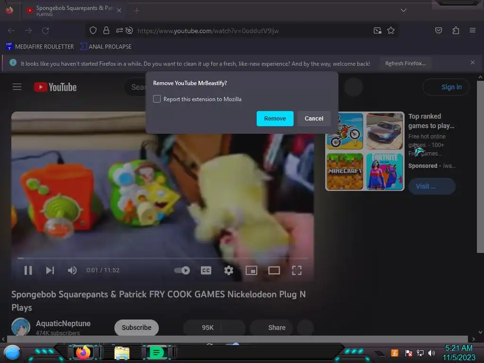Screen dimensions: 484x363
Task: Open the Save to Pocket icon
Action: (438, 30)
